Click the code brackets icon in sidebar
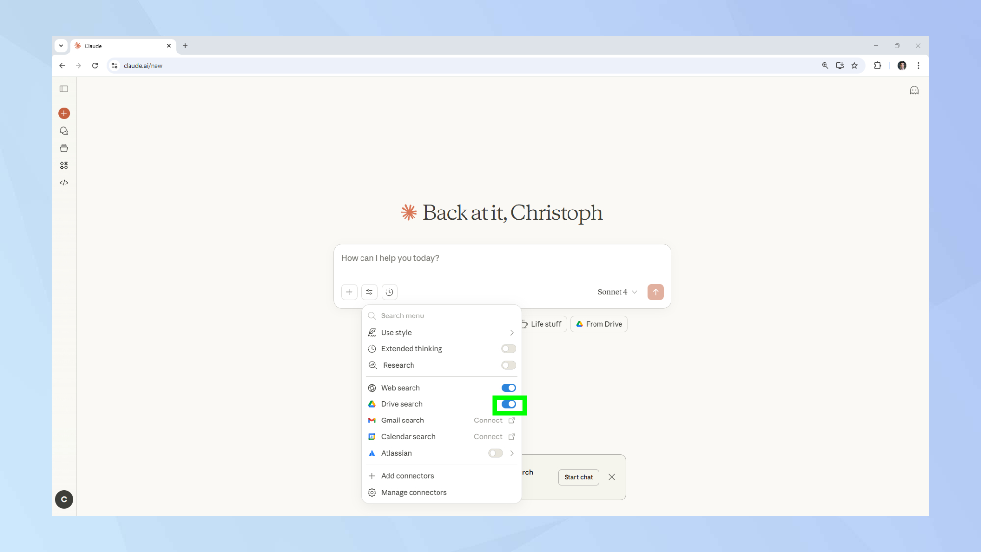Screen dimensions: 981x552 click(64, 183)
